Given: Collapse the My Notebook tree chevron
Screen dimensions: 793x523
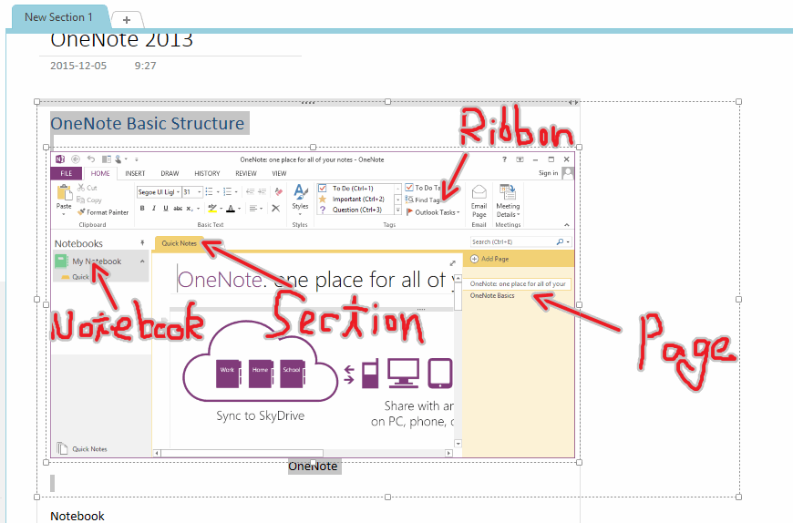Looking at the screenshot, I should point(142,261).
